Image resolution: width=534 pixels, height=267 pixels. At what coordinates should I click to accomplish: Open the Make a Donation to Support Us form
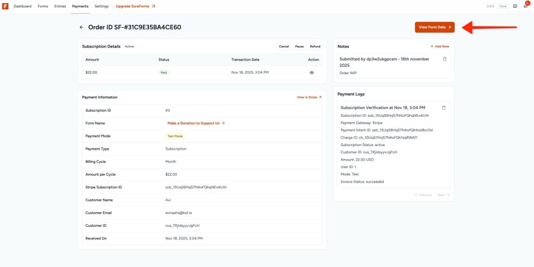coord(196,123)
